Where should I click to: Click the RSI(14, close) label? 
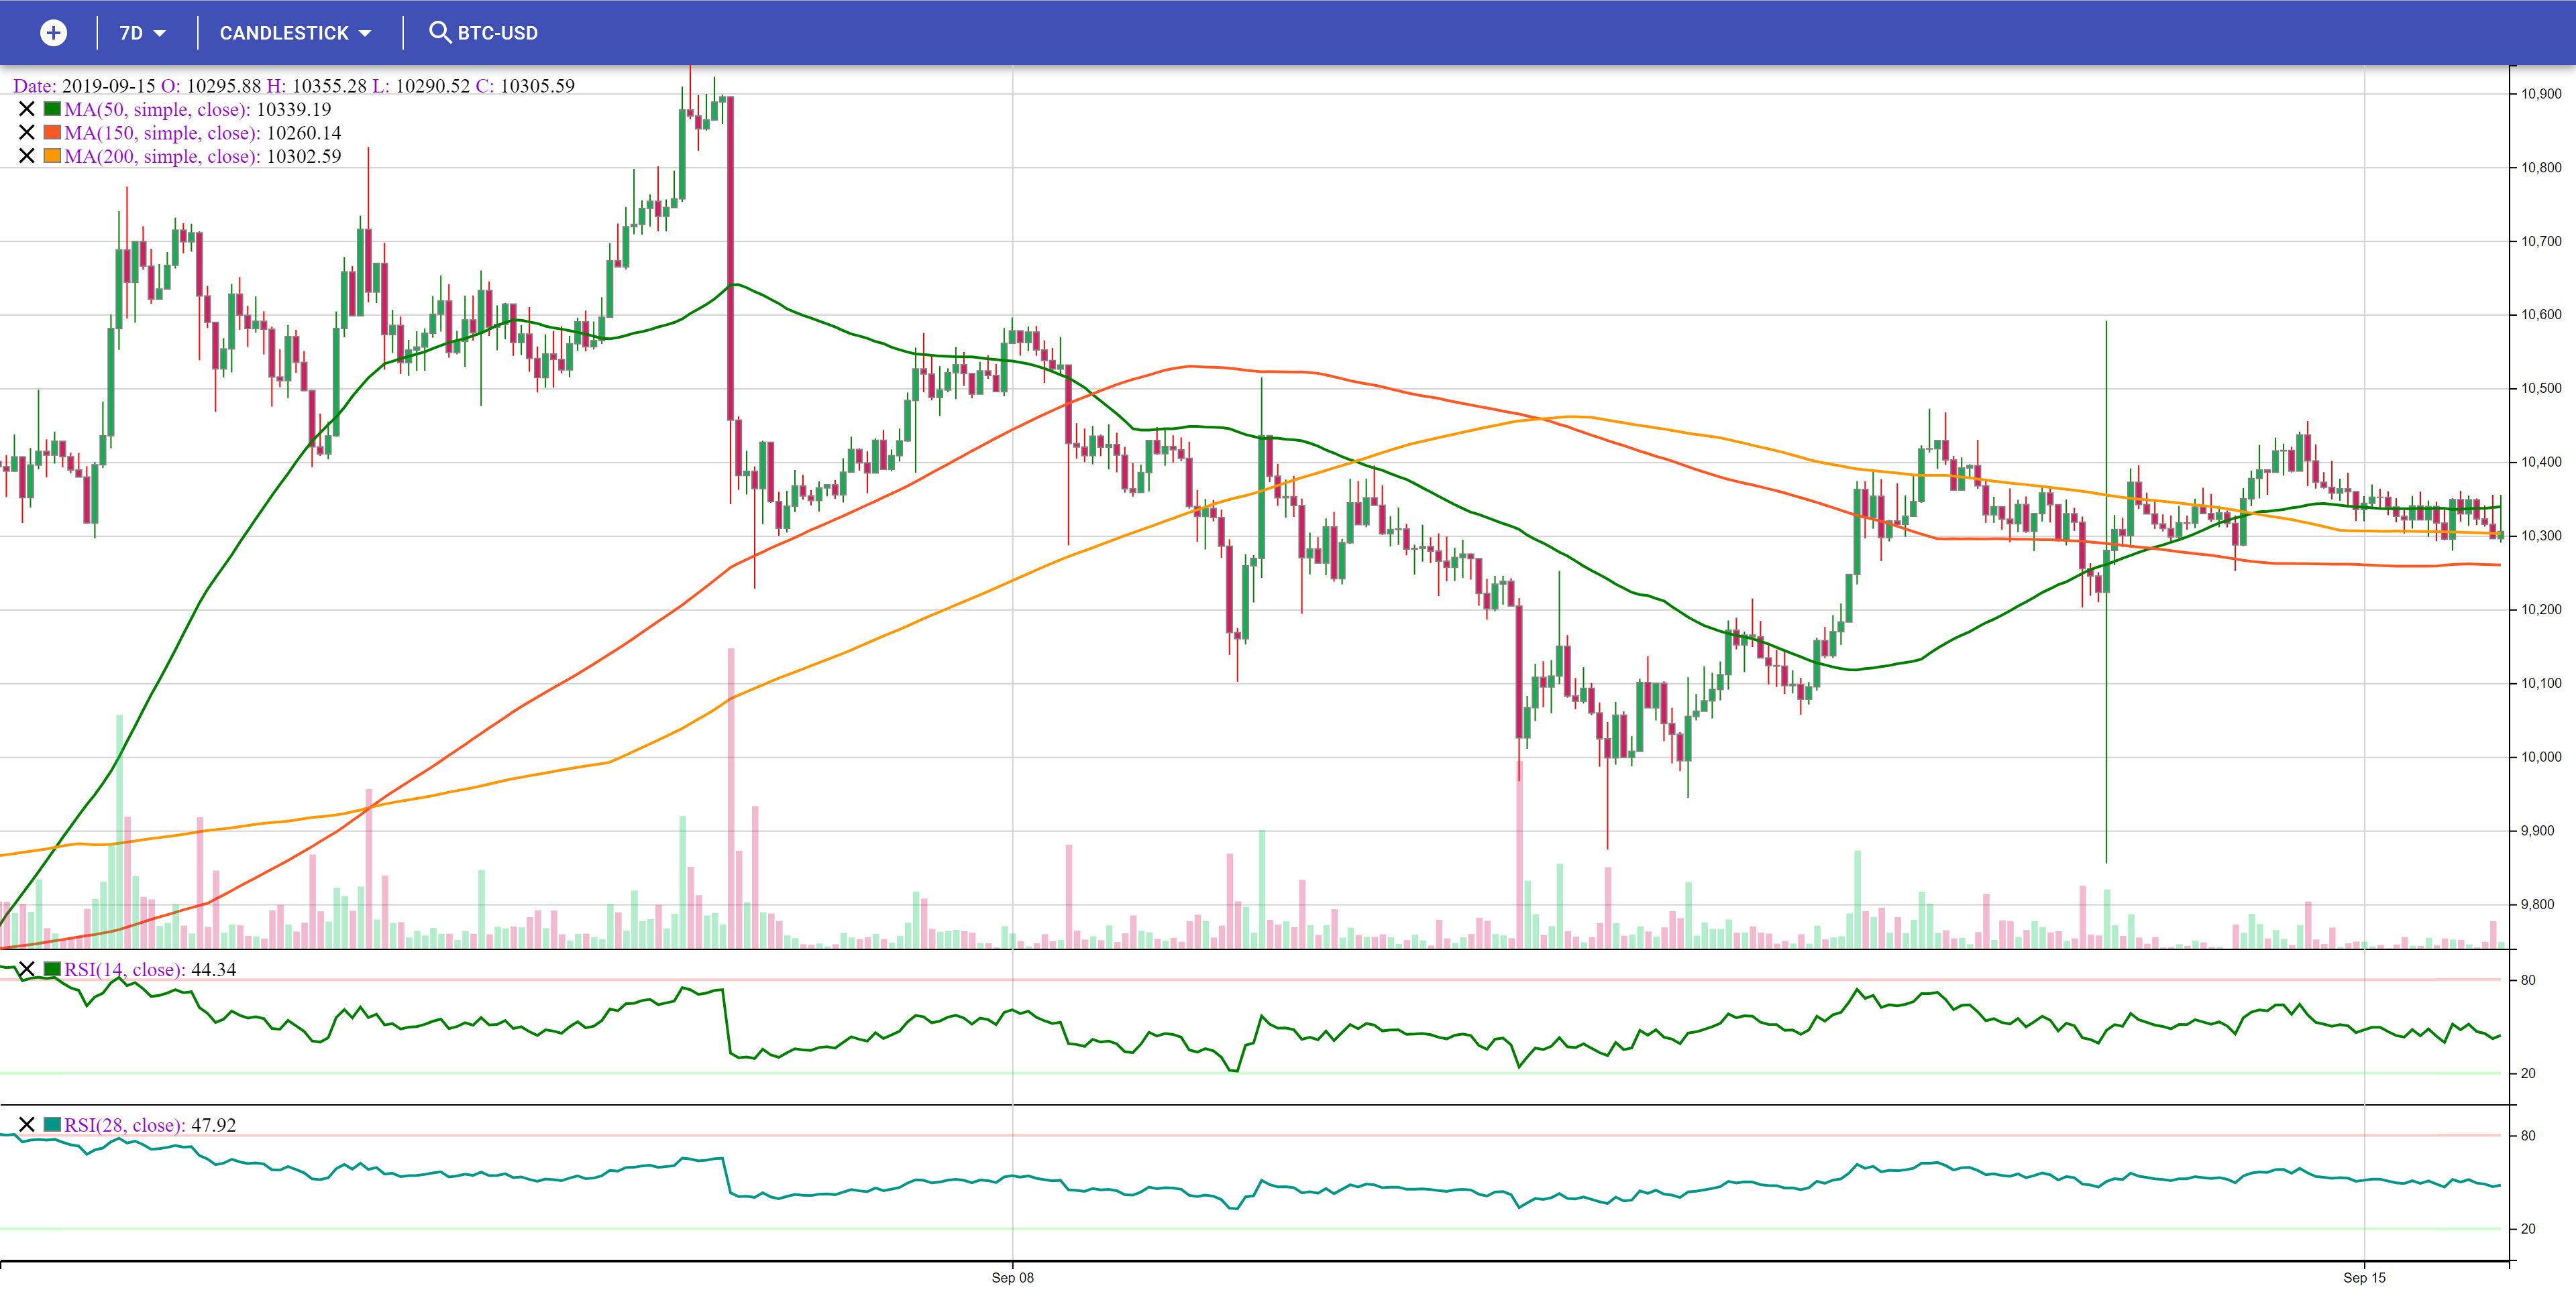(124, 970)
